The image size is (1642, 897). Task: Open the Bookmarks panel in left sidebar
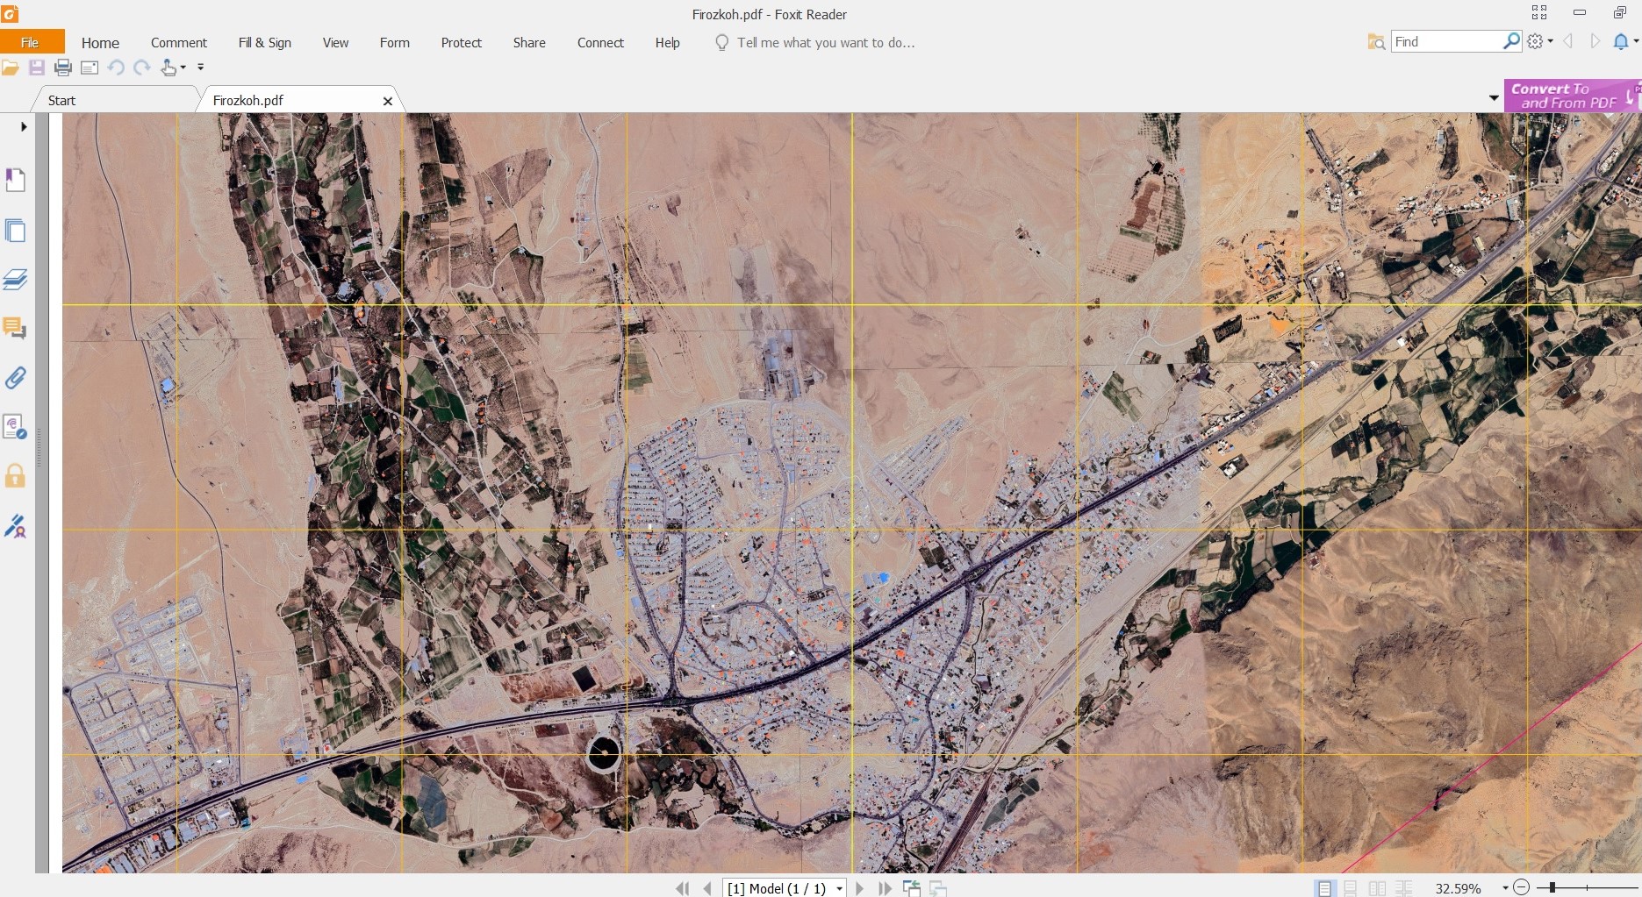coord(15,180)
